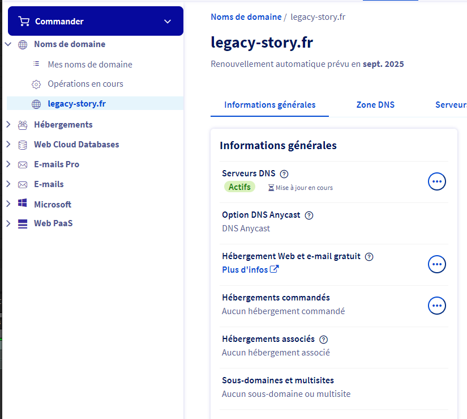
Task: Expand the E-mails Pro section
Action: point(8,164)
